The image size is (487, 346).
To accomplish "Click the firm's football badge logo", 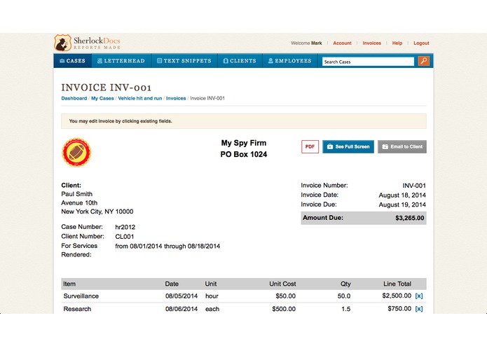I will 76,153.
